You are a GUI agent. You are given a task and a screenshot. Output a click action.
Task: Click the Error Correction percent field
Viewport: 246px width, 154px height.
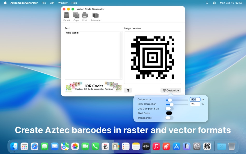195,104
